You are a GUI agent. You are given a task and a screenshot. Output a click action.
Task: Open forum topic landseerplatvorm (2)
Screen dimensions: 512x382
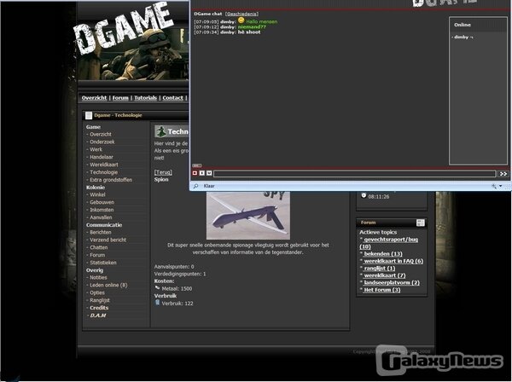coord(391,283)
